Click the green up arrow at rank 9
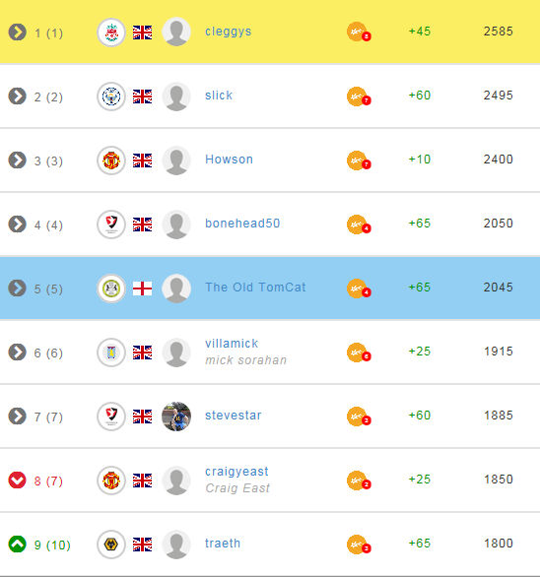The image size is (540, 577). click(x=18, y=545)
